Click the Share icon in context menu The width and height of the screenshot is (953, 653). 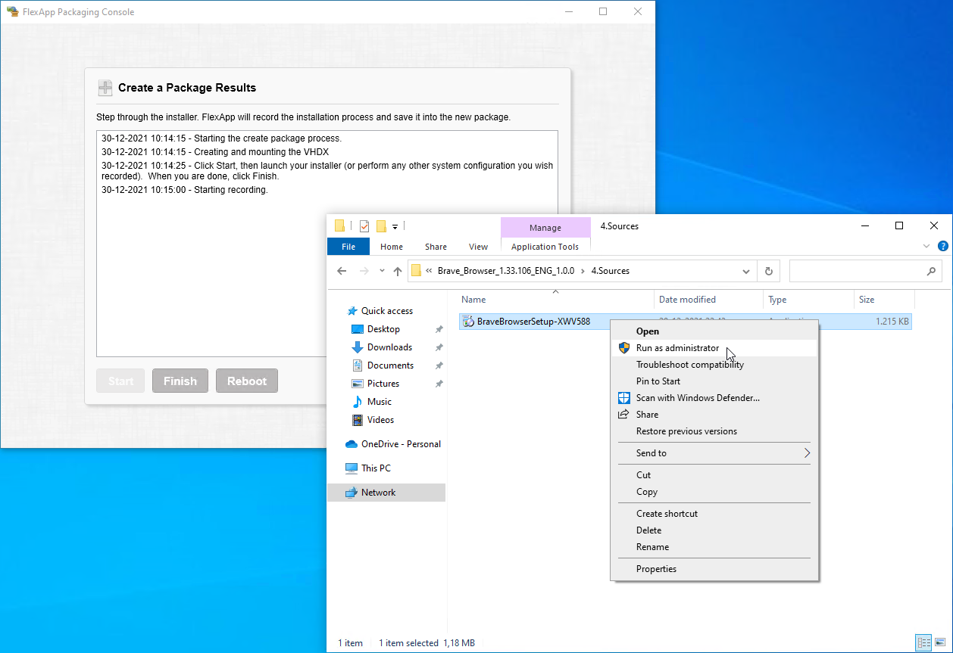point(624,415)
